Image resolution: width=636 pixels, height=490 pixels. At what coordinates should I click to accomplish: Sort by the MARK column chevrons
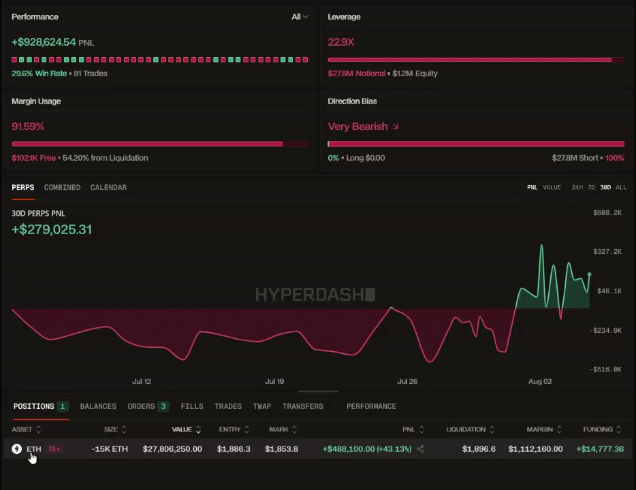coord(294,429)
